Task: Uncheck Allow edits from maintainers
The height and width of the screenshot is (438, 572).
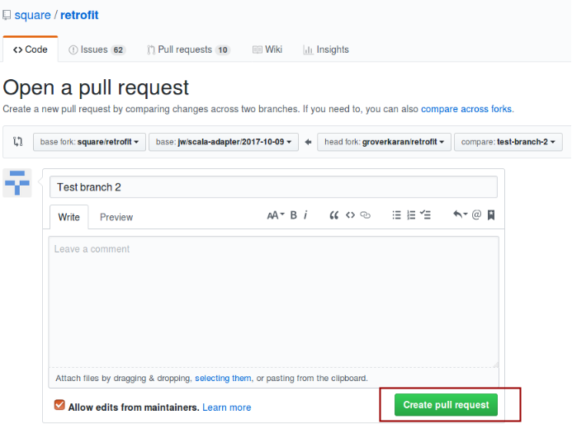Action: (x=59, y=406)
